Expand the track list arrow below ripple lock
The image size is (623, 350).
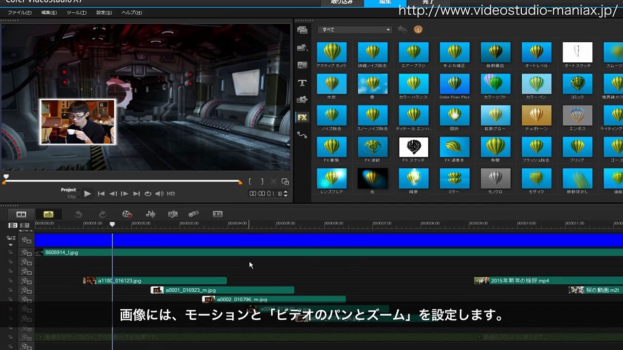click(x=11, y=245)
